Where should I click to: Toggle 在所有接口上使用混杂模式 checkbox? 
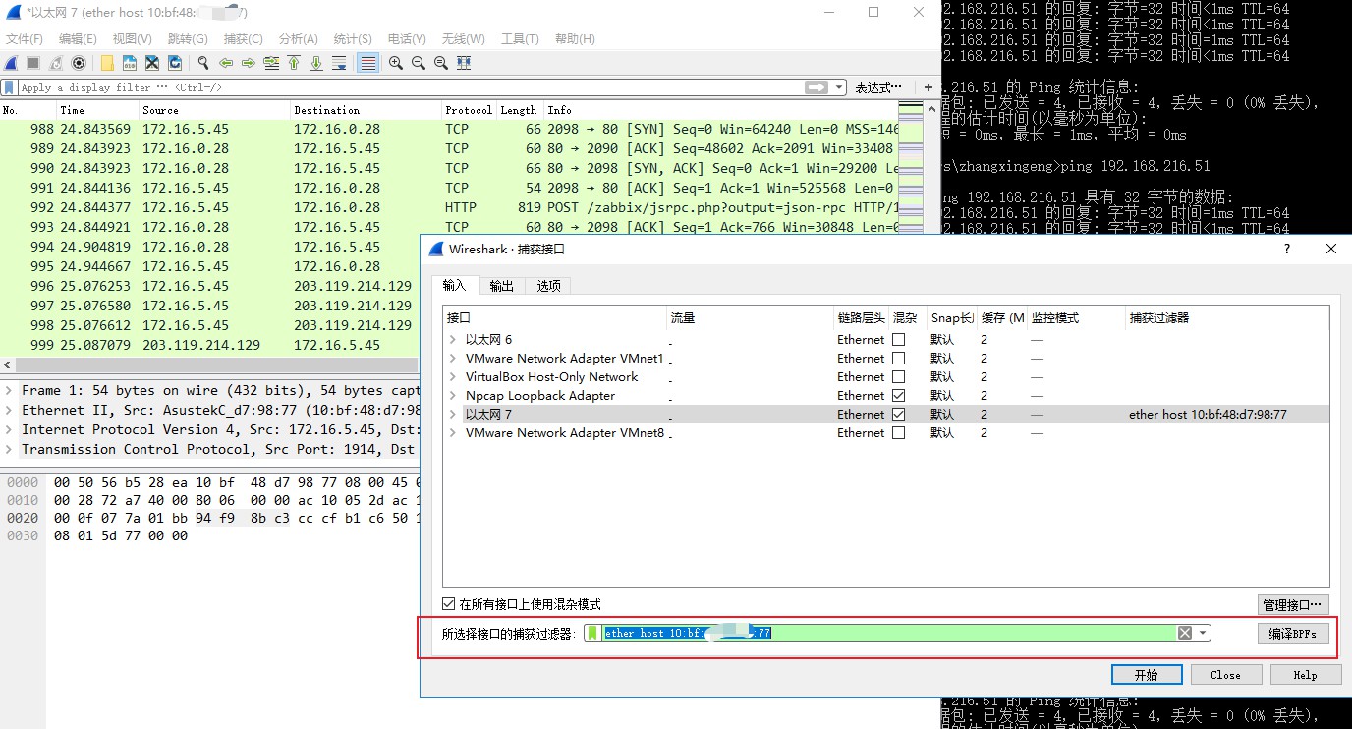(449, 605)
